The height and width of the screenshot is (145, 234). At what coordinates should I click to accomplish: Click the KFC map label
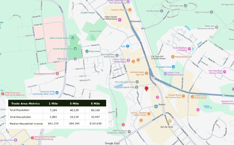click(143, 28)
